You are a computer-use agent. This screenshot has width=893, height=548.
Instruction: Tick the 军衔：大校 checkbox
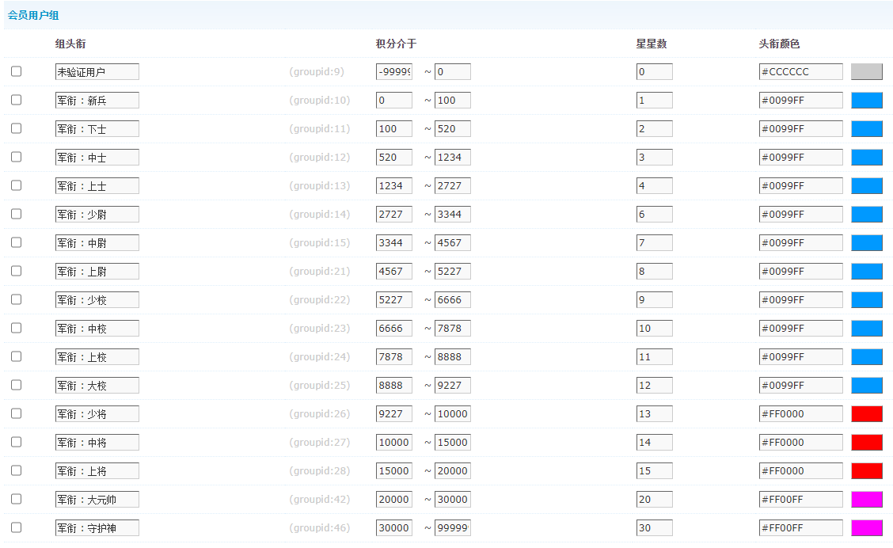(x=17, y=385)
